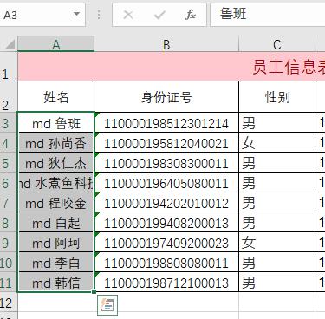325x319 pixels.
Task: Select cell md 李白
Action: tap(56, 263)
